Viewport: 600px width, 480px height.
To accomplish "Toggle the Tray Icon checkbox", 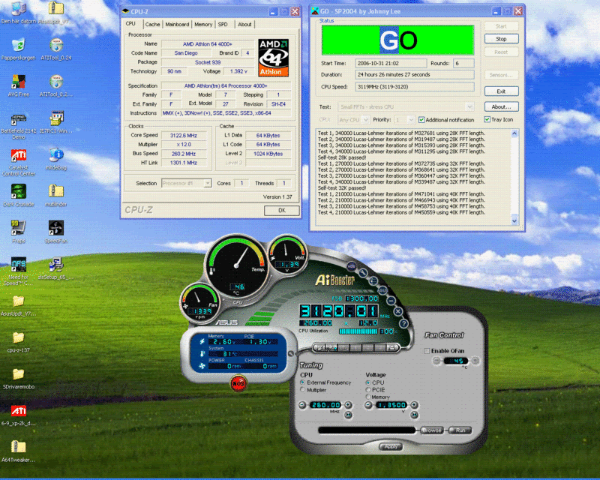I will [x=487, y=119].
